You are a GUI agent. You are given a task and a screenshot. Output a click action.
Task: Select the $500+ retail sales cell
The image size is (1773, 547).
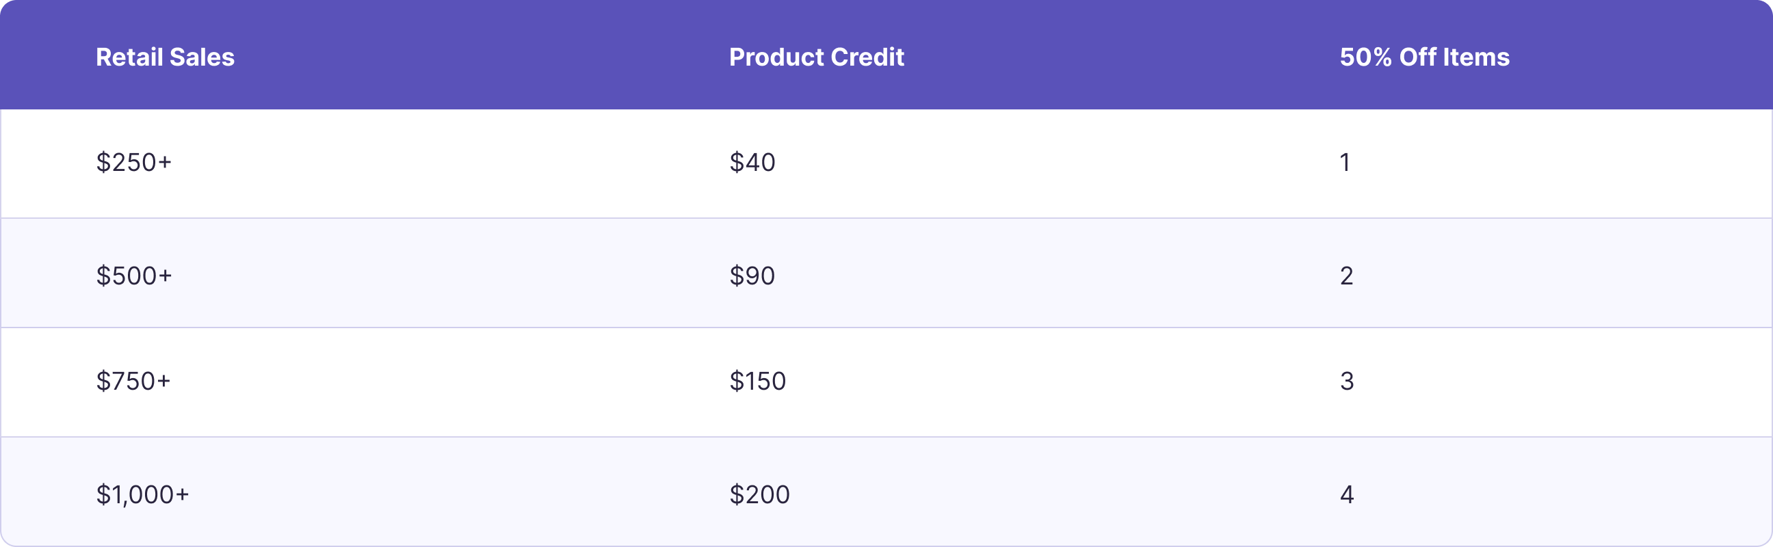[x=133, y=276]
